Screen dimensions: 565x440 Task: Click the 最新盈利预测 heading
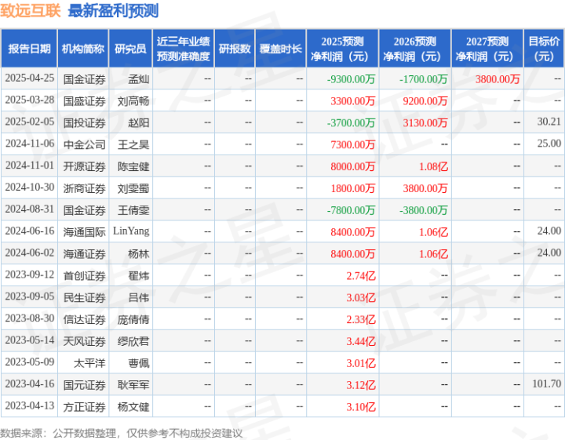click(x=113, y=10)
